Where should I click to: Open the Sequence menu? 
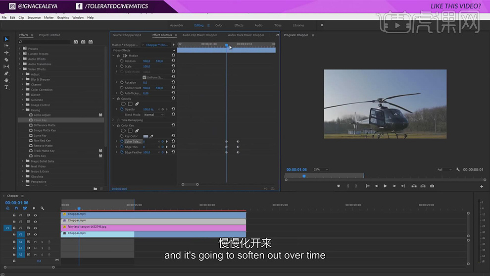tap(34, 17)
